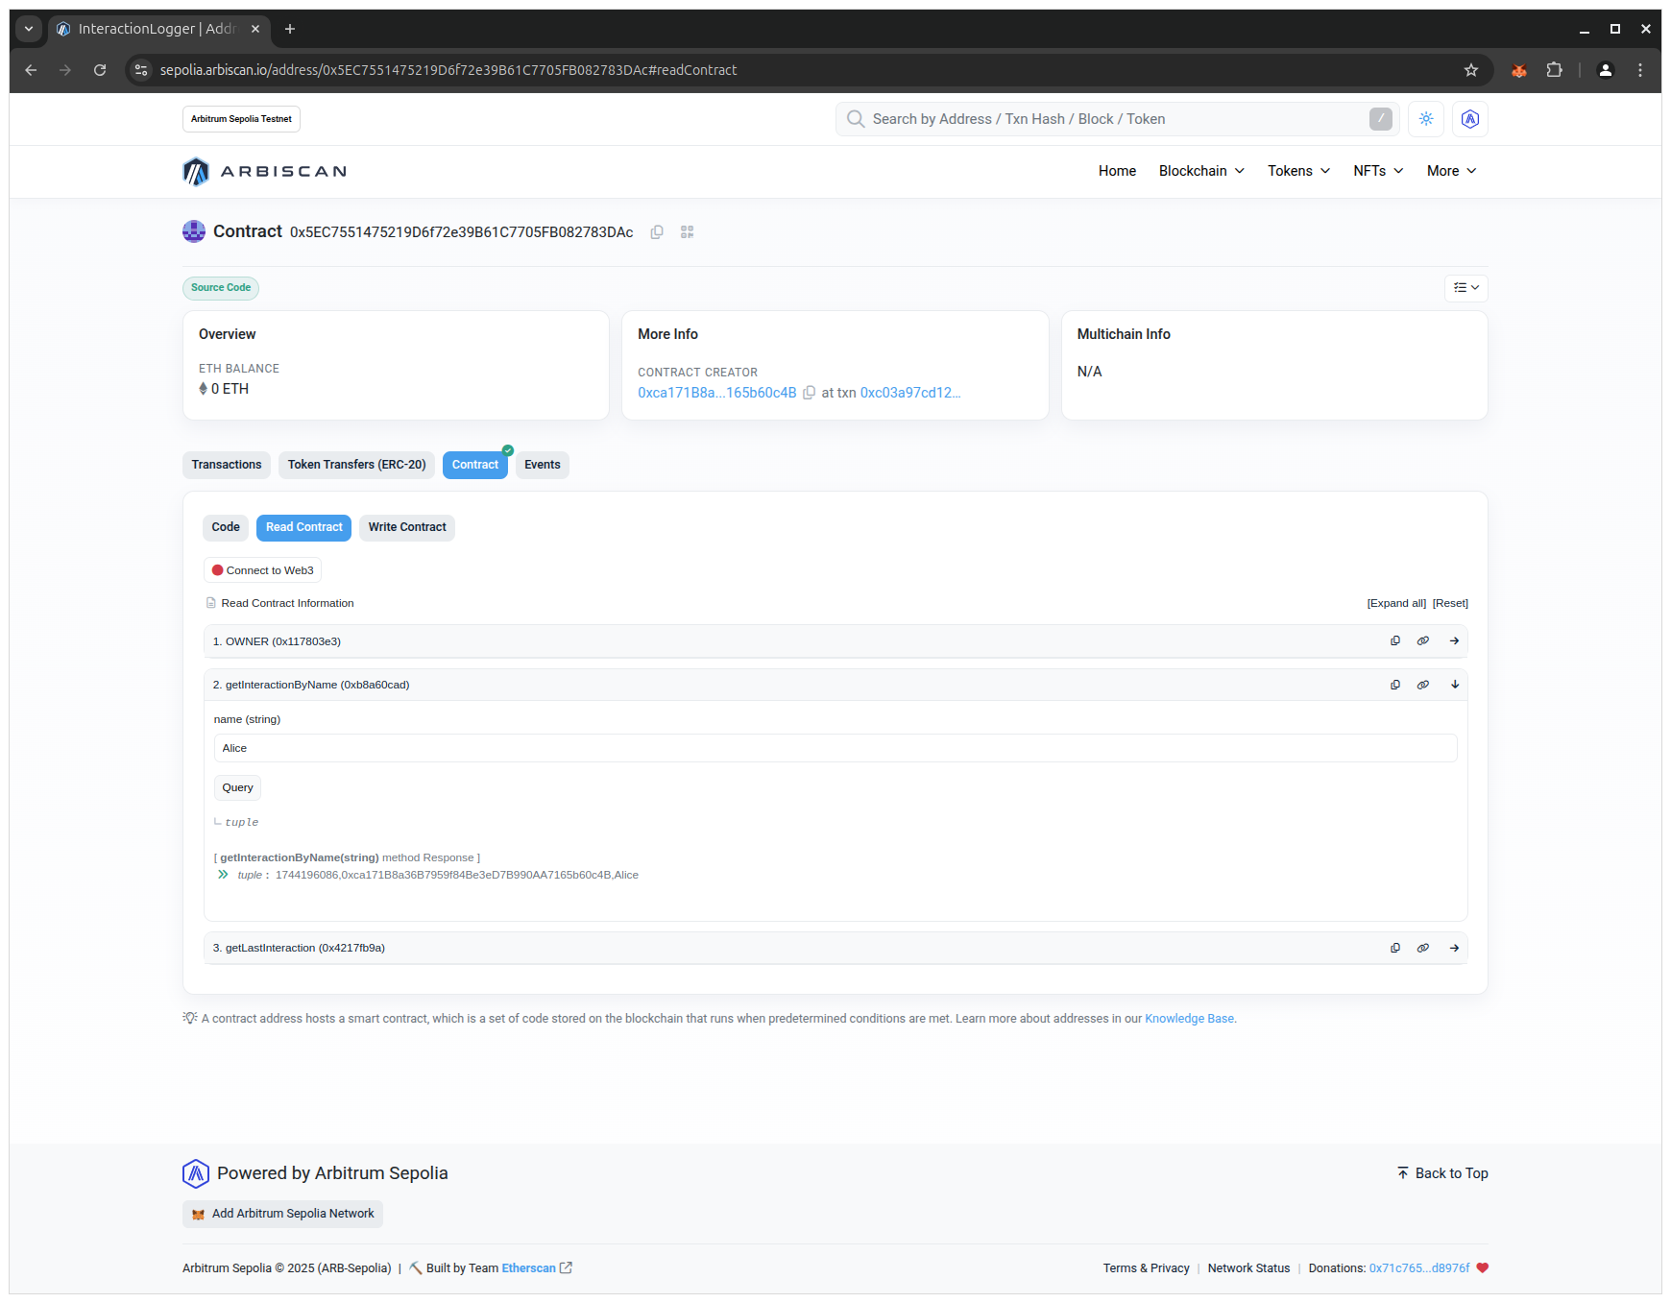This screenshot has width=1671, height=1303.
Task: Copy the contract creator address icon
Action: pyautogui.click(x=809, y=393)
